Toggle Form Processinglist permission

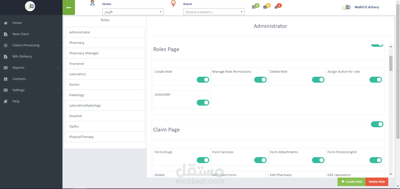(376, 160)
